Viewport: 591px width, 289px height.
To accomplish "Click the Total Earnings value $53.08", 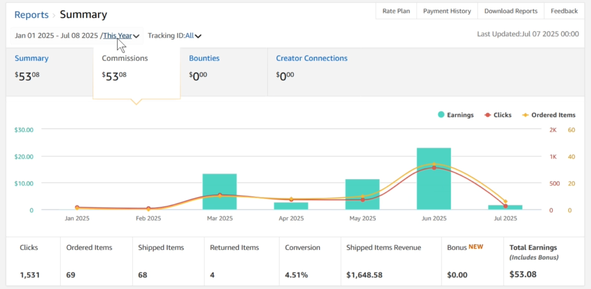I will 523,274.
